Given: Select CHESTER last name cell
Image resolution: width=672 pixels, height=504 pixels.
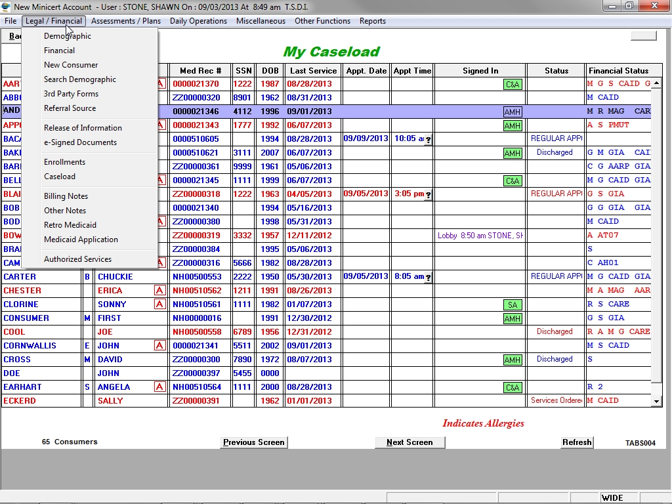Looking at the screenshot, I should pyautogui.click(x=41, y=291).
